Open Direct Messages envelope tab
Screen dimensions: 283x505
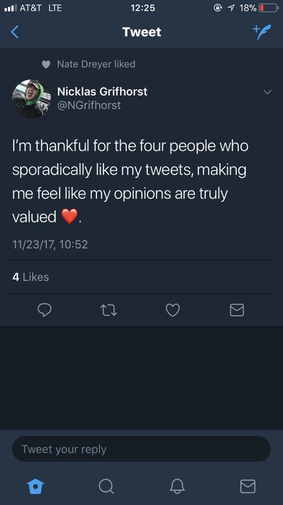(248, 486)
